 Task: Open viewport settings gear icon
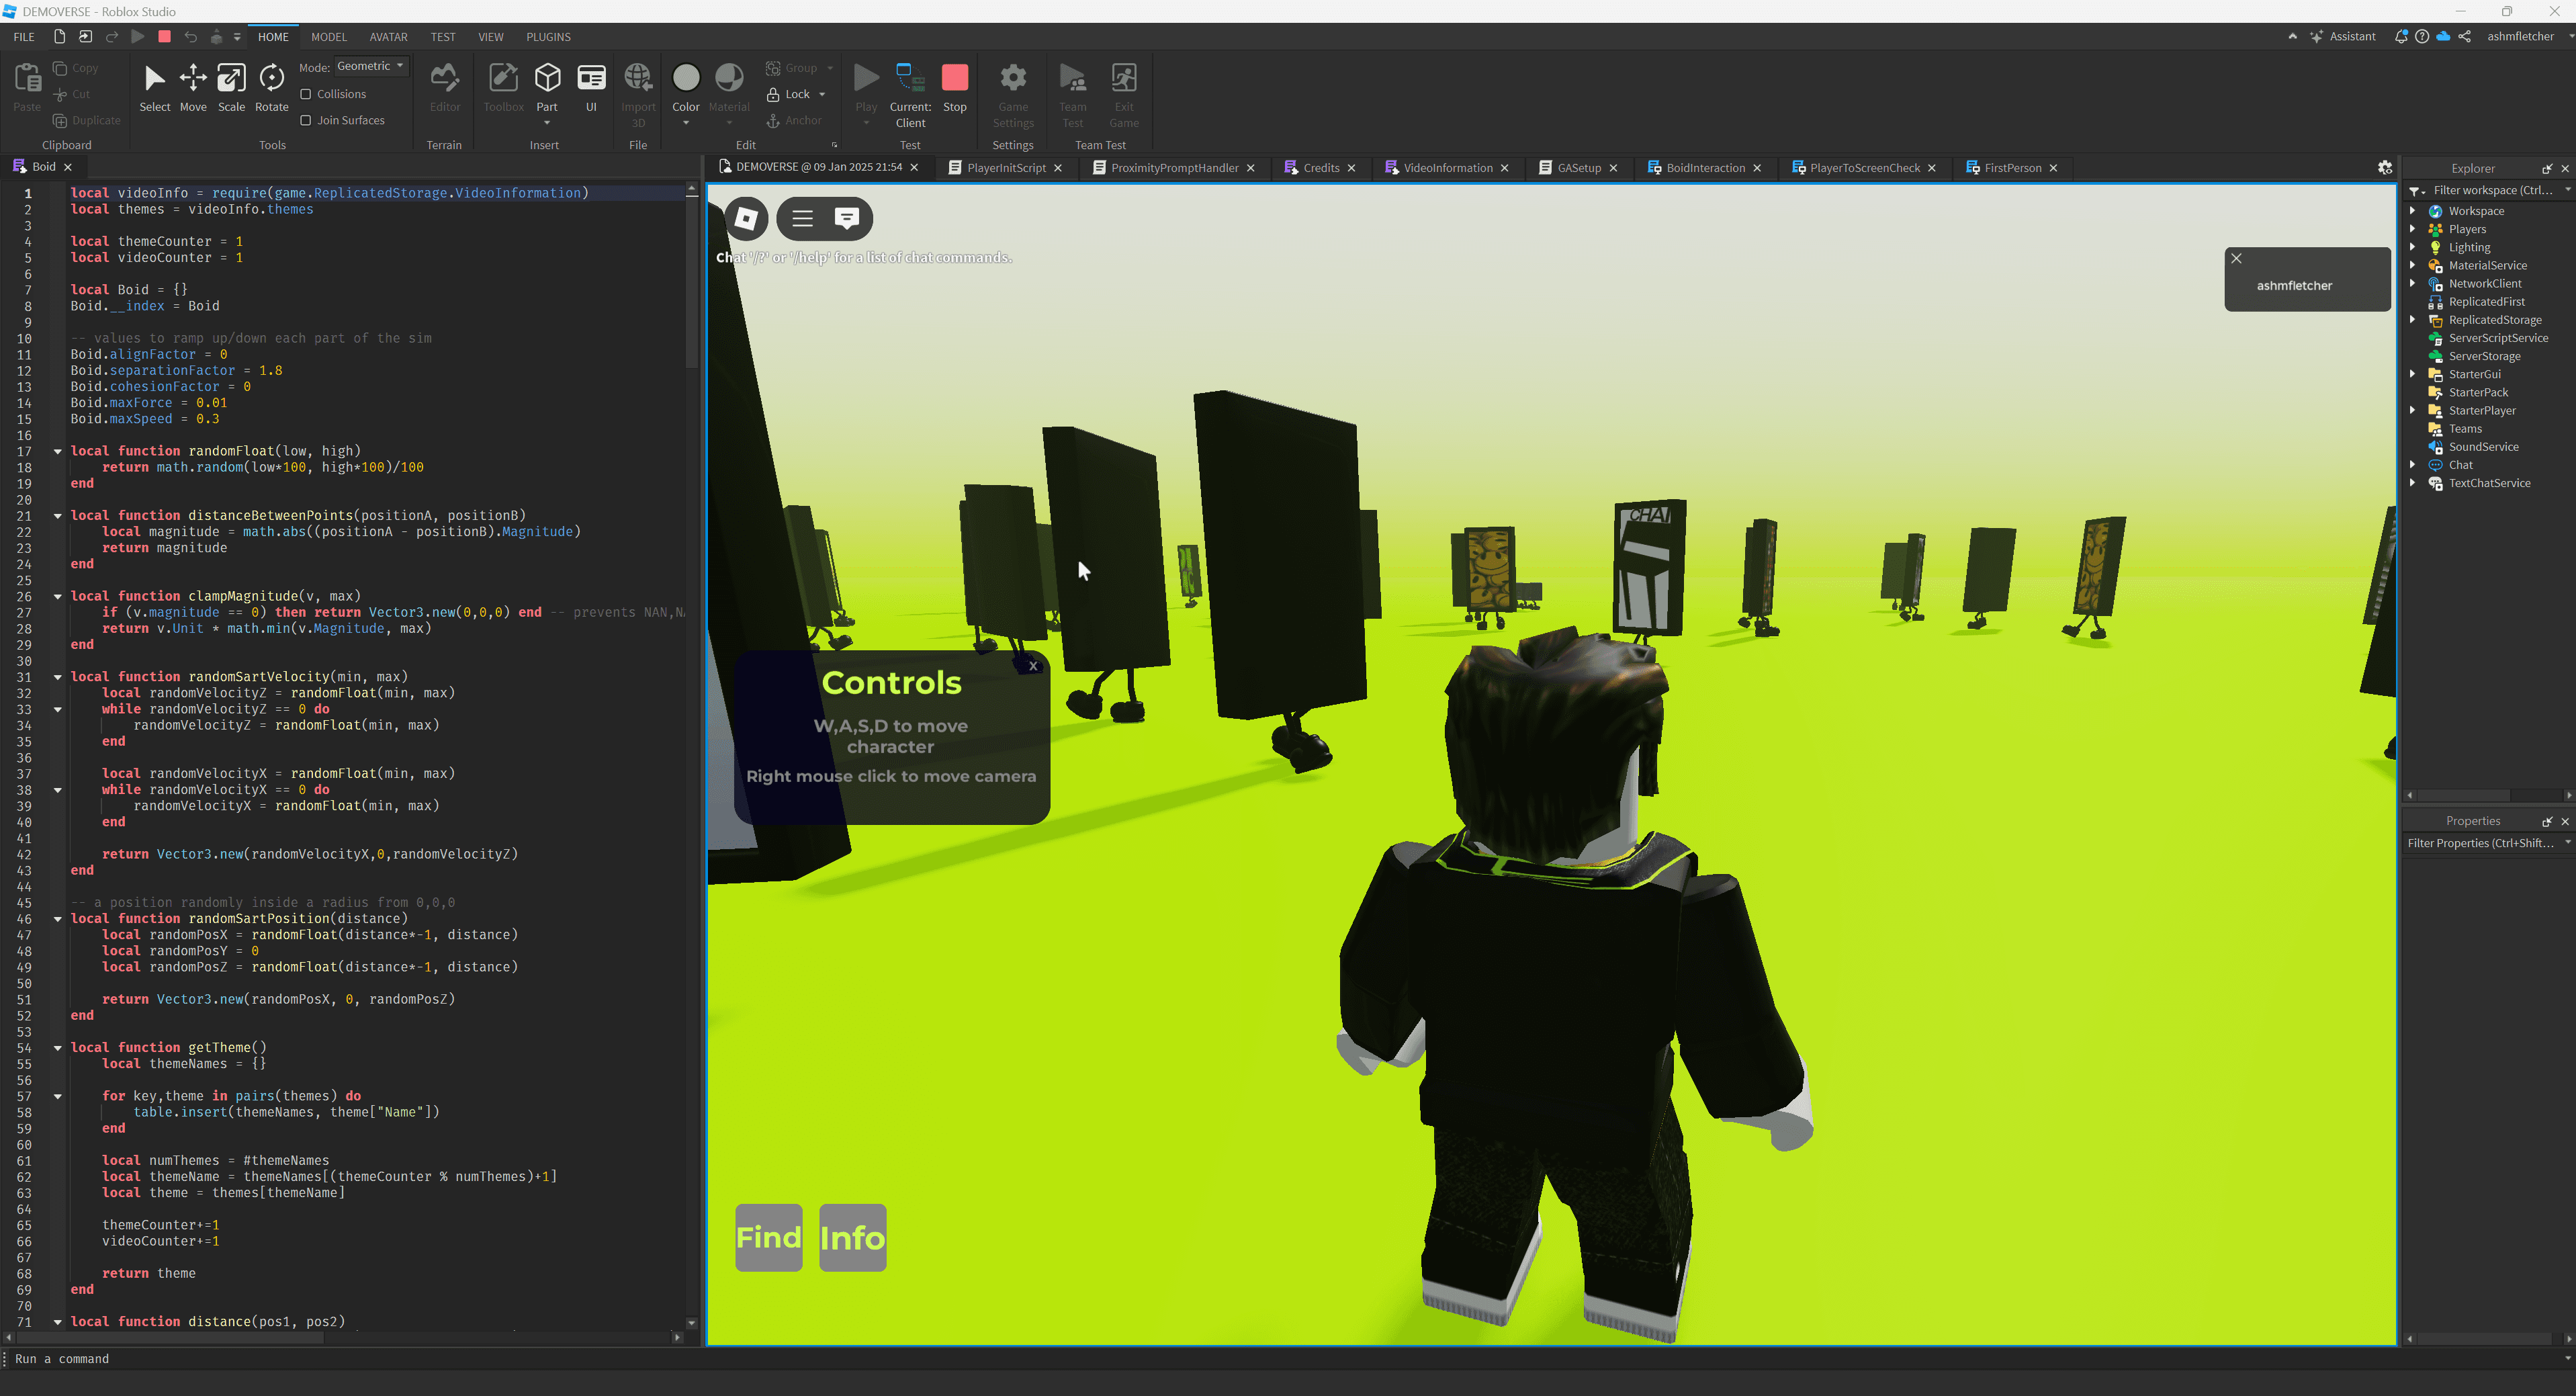[x=2385, y=168]
